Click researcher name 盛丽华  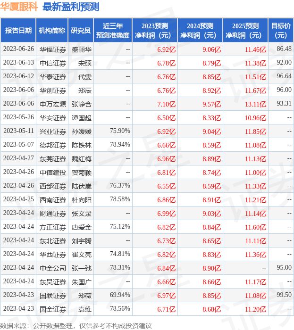(x=82, y=49)
